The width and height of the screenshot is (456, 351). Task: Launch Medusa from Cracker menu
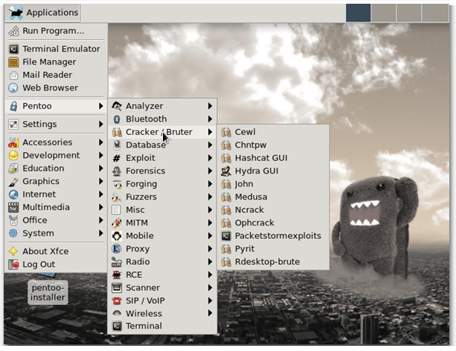pyautogui.click(x=273, y=197)
